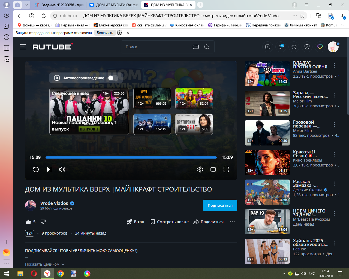Click the upload video plus icon

tap(268, 47)
